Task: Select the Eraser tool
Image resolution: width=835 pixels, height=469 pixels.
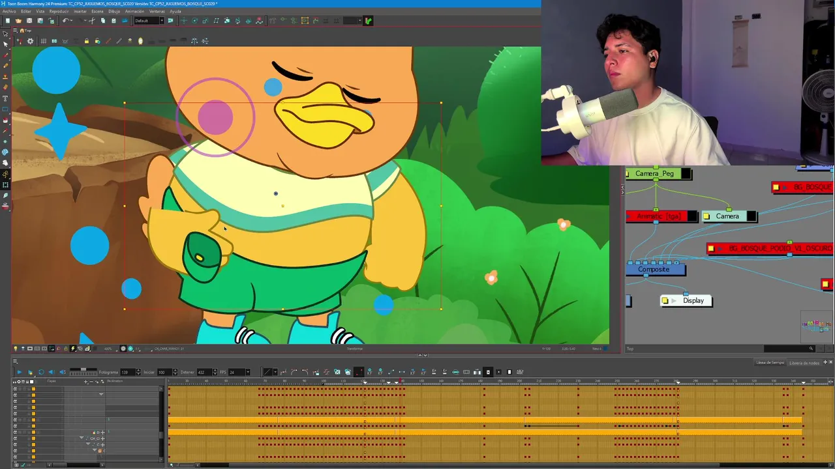Action: 6,87
